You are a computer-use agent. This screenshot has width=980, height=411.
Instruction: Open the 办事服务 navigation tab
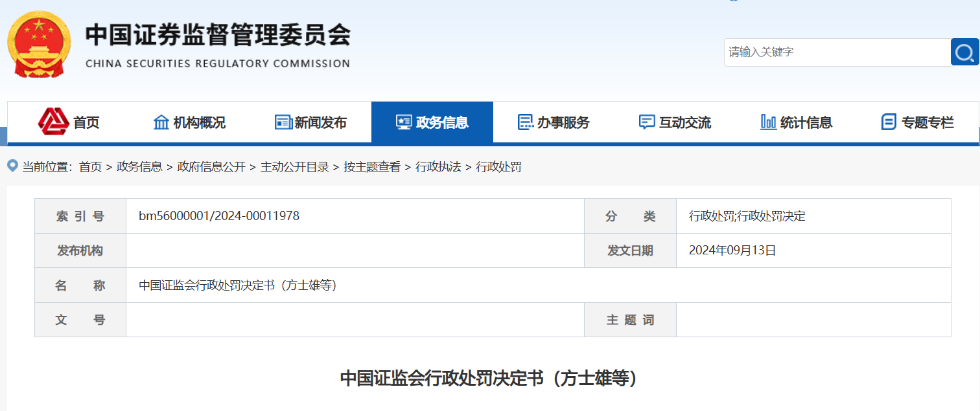coord(554,122)
